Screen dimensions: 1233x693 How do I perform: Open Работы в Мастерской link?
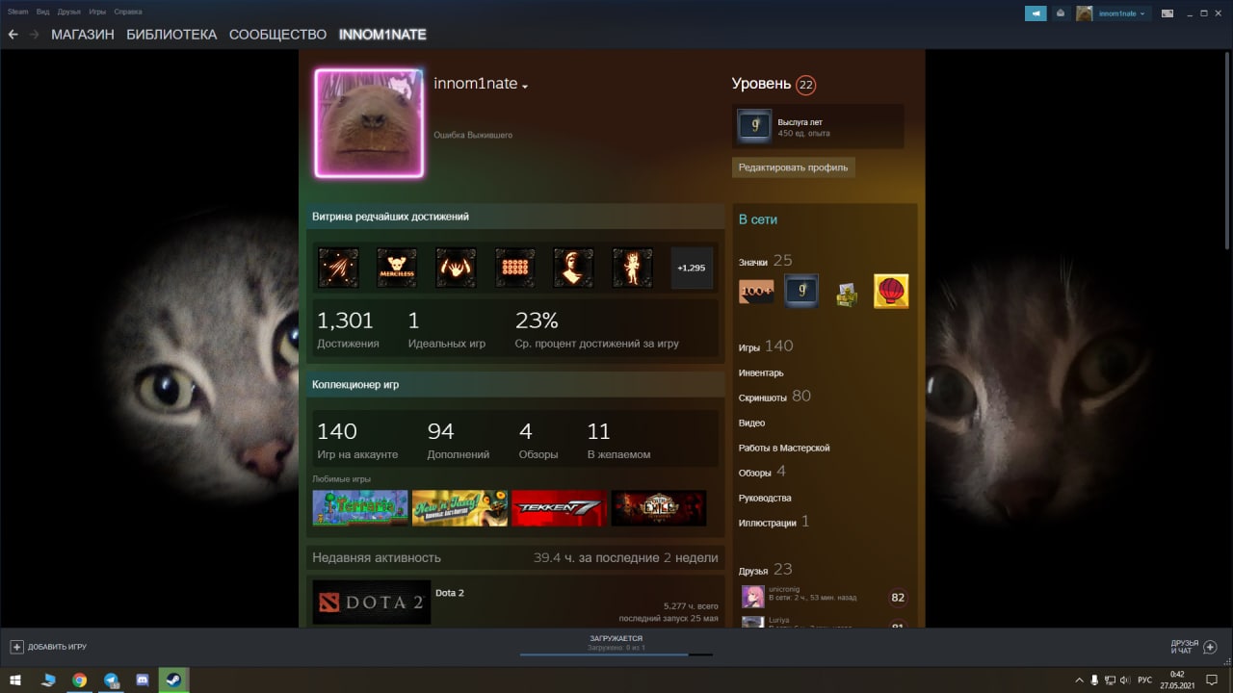point(784,449)
